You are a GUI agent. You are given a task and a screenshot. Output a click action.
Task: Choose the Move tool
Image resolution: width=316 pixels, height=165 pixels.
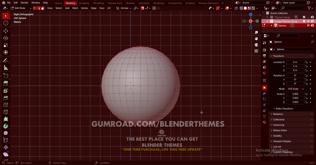(x=6, y=31)
